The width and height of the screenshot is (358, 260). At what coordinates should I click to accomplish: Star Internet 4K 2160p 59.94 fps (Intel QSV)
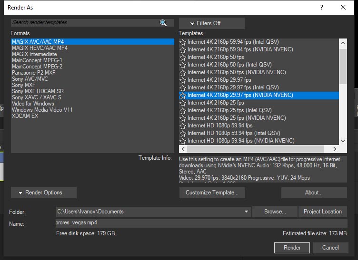tap(183, 42)
